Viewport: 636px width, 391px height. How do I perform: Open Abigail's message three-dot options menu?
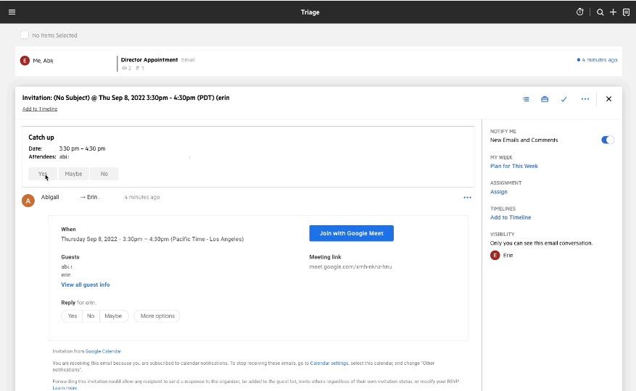467,197
